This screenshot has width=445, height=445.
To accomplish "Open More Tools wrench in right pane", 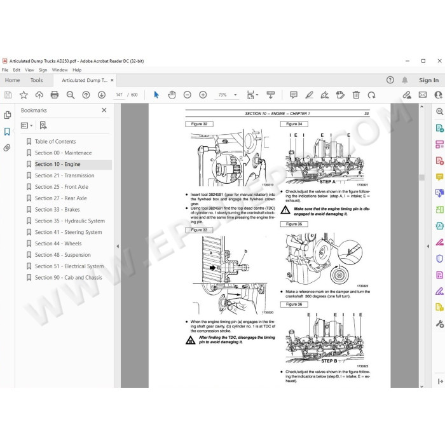I will click(440, 324).
